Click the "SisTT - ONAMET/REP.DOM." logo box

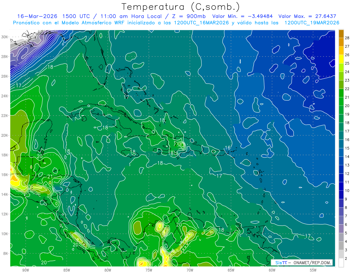pyautogui.click(x=301, y=262)
